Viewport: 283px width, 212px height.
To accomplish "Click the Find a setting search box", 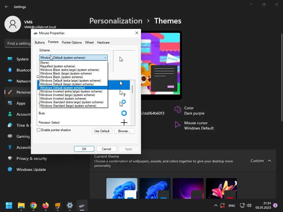I will point(18,43).
